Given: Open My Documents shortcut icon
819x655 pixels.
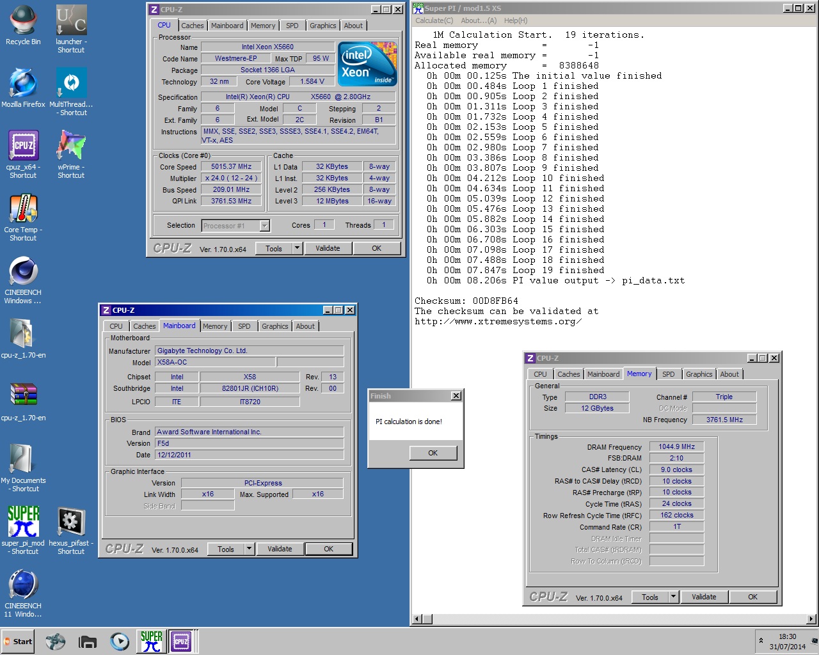Looking at the screenshot, I should tap(23, 468).
